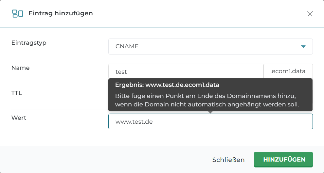The width and height of the screenshot is (324, 173).
Task: Click the record entry icon beside dialog title
Action: coord(17,13)
